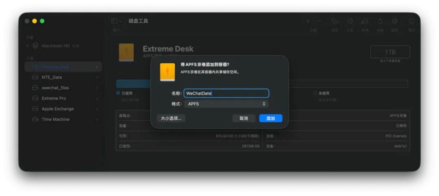Click the 未使用 legend color square
Image resolution: width=439 pixels, height=196 pixels.
coord(315,93)
